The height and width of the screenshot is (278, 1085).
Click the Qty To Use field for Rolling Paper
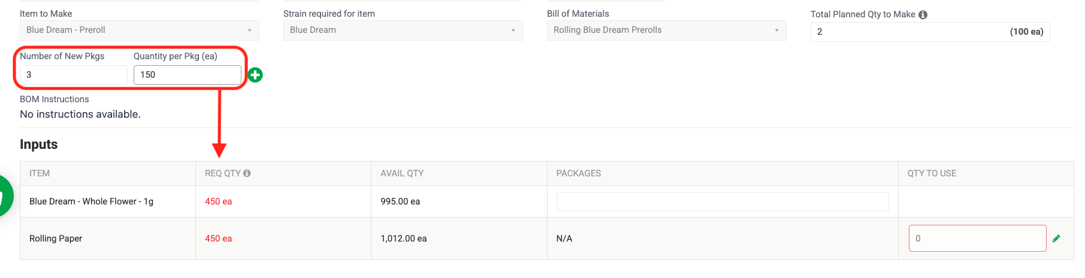[x=978, y=239]
